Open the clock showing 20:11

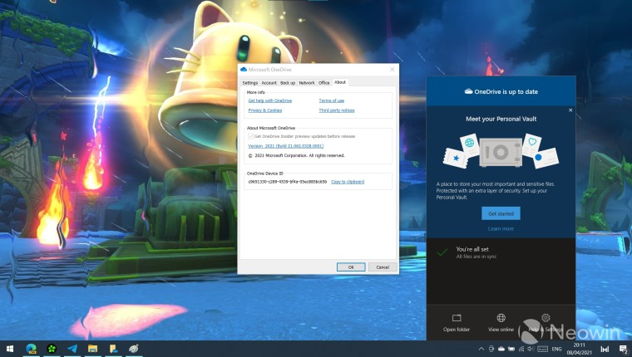point(580,349)
